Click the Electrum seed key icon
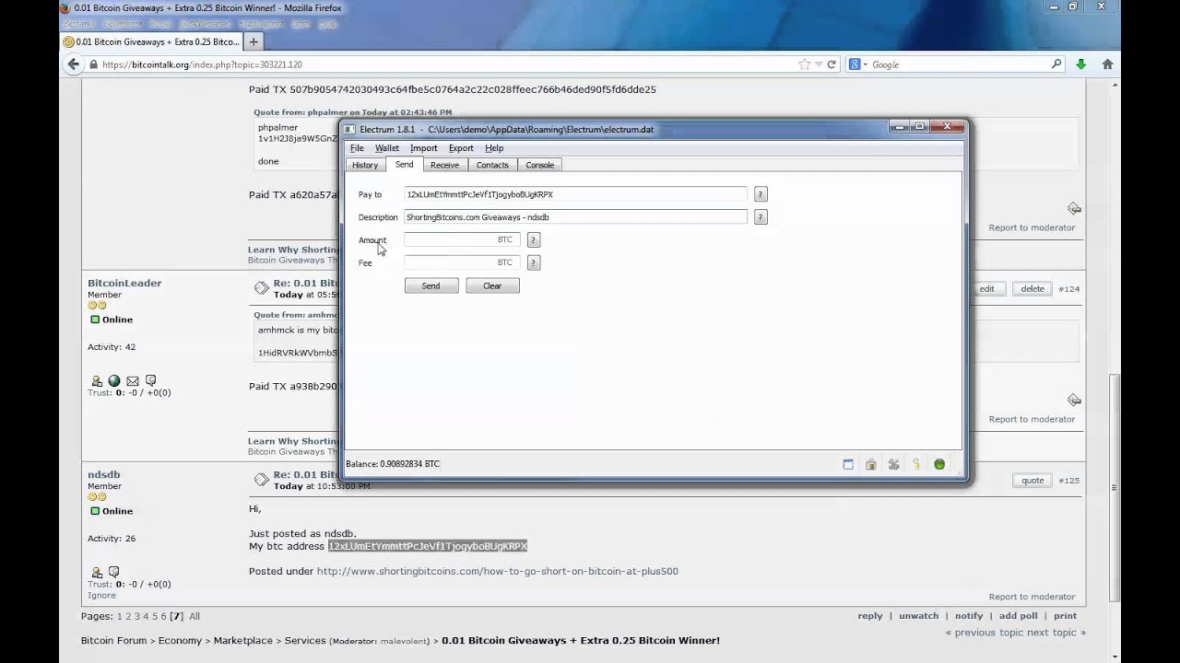 point(915,464)
